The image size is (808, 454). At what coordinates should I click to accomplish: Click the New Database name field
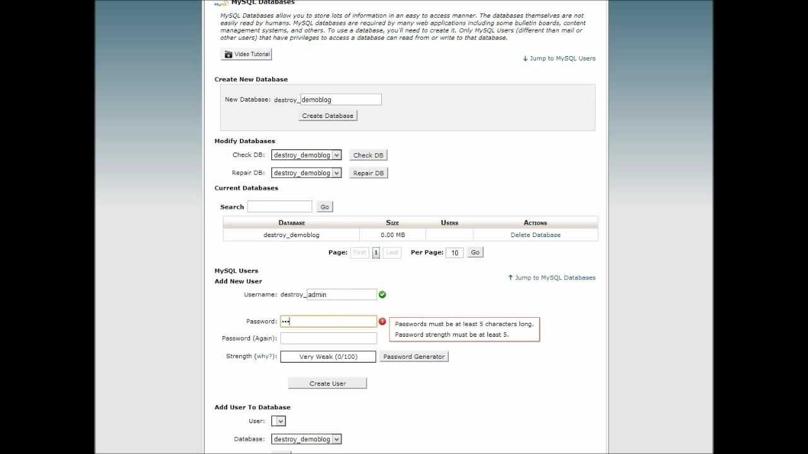[x=341, y=100]
